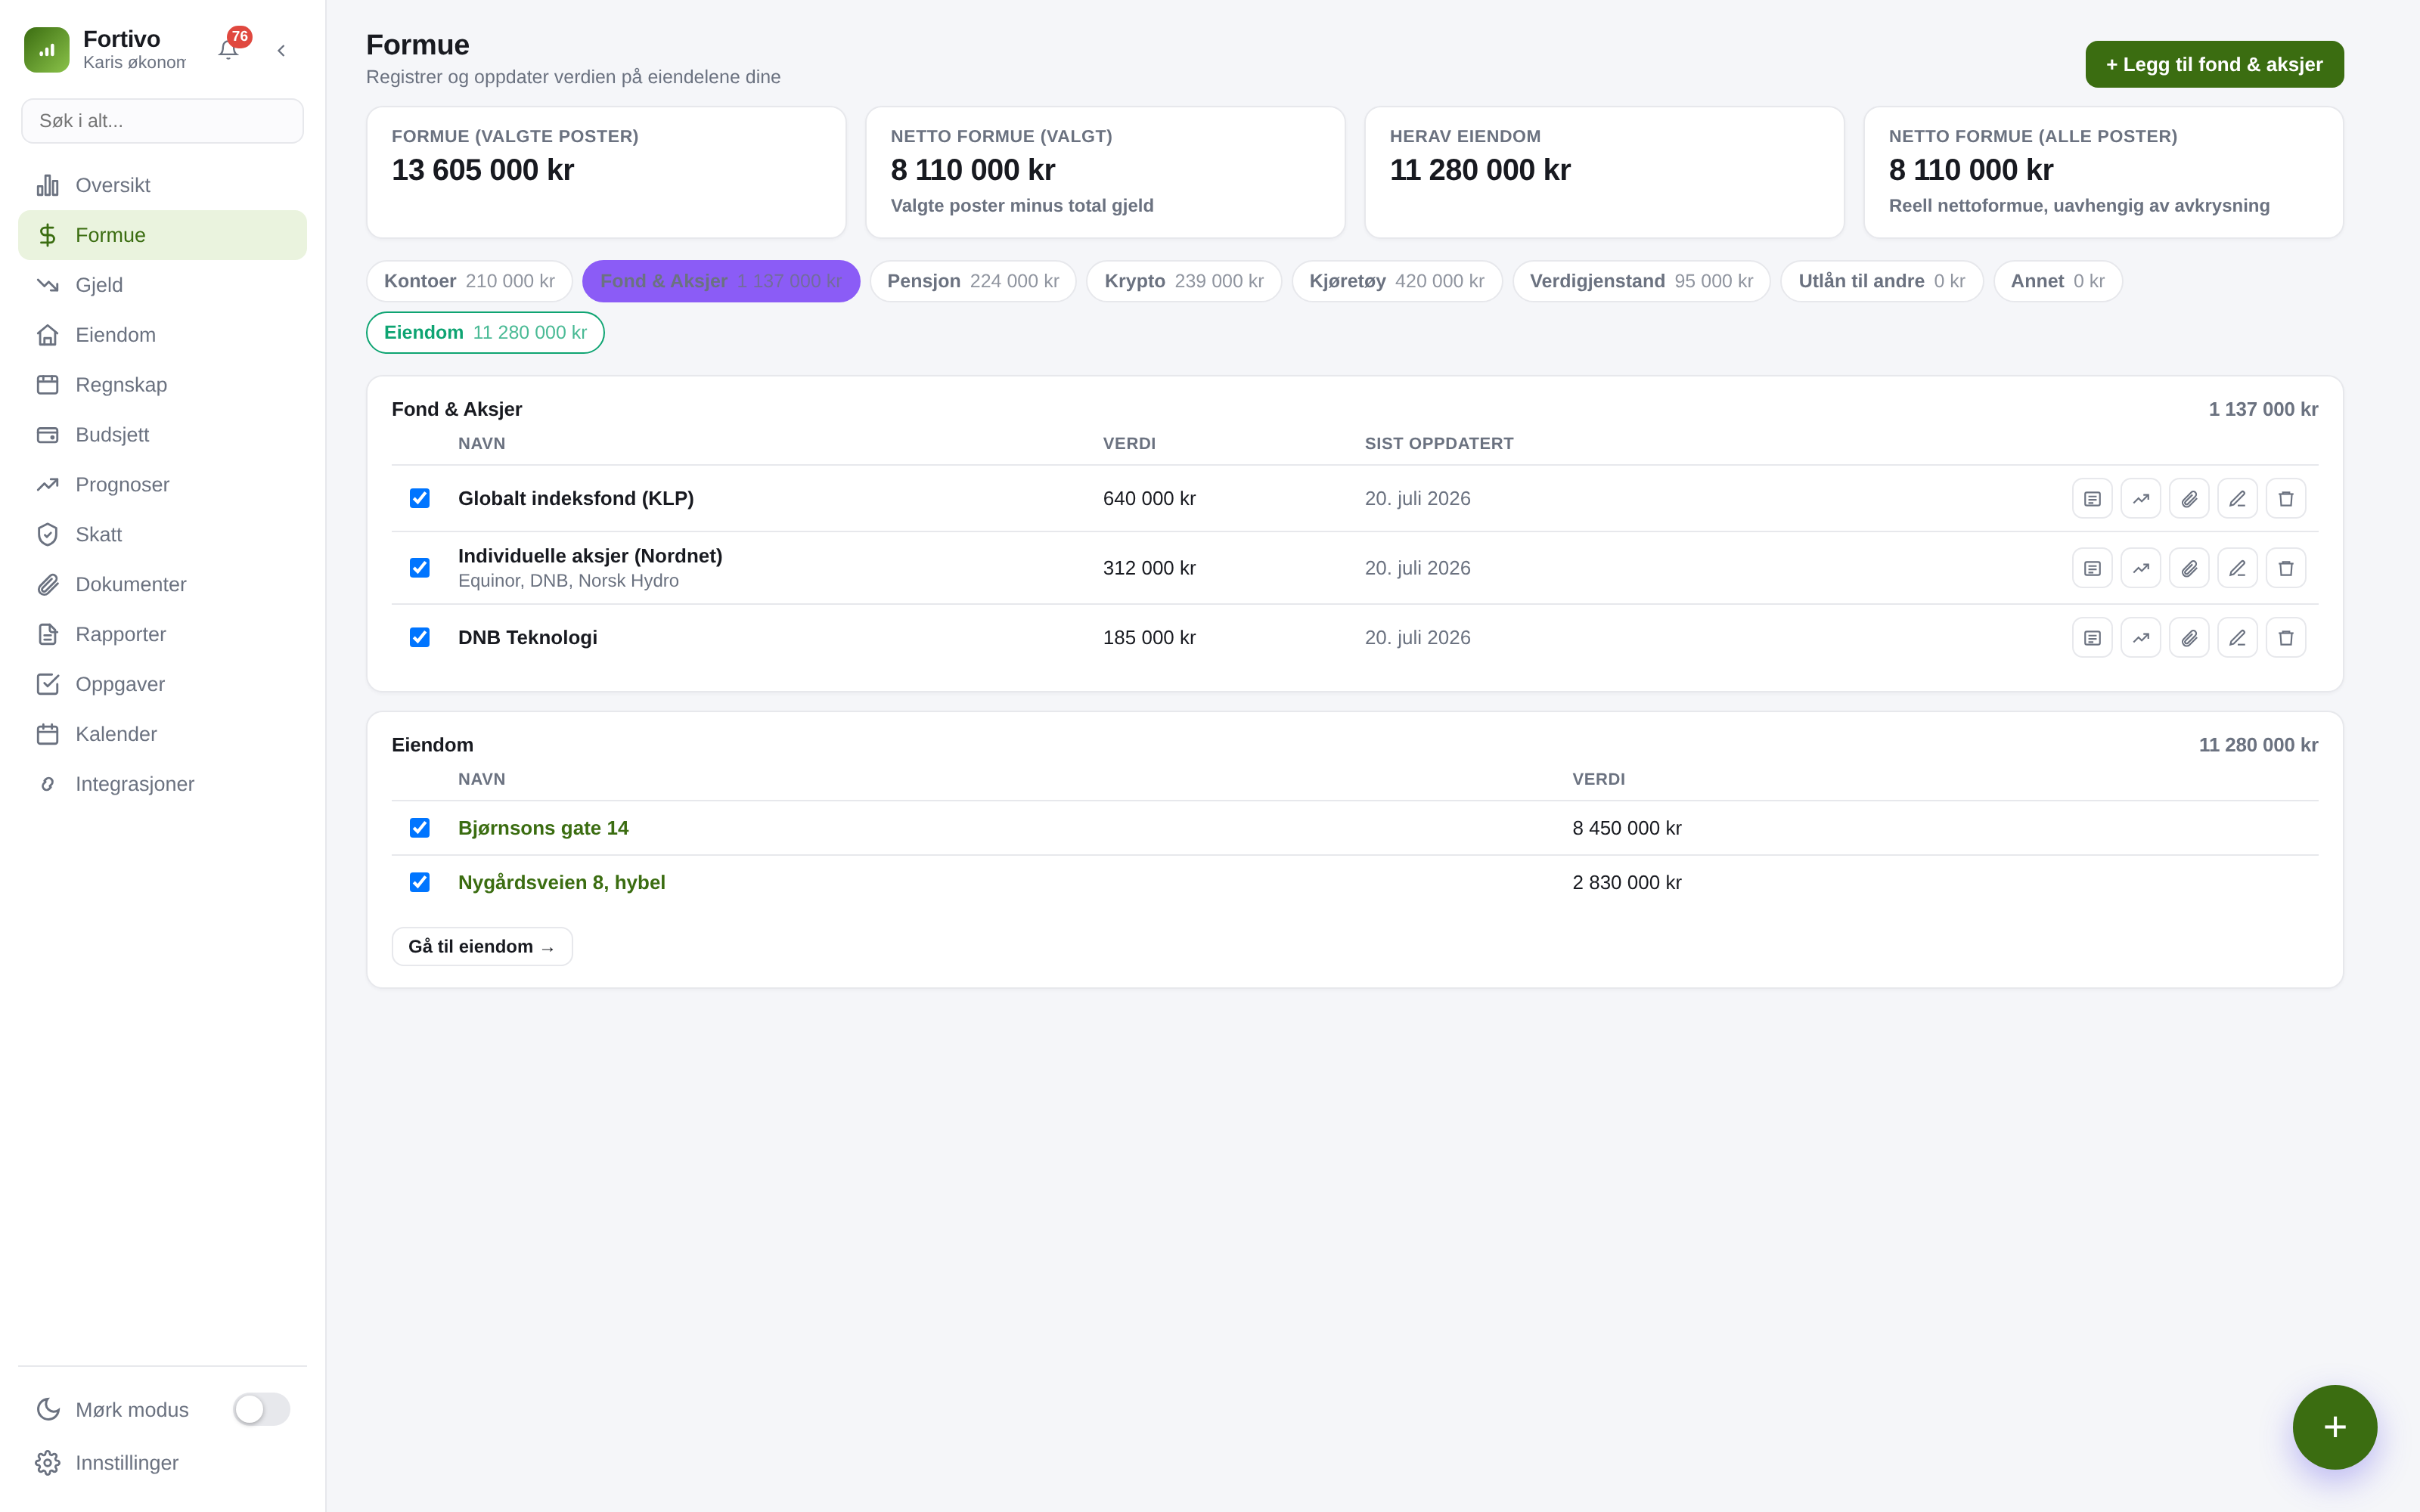Screen dimensions: 2420x1512
Task: Attach document to DNB Teknologi
Action: [2189, 638]
